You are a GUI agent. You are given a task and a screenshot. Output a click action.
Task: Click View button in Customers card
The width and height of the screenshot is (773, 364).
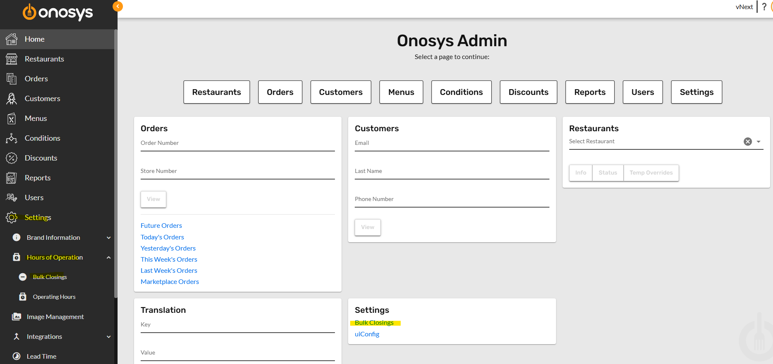click(368, 227)
